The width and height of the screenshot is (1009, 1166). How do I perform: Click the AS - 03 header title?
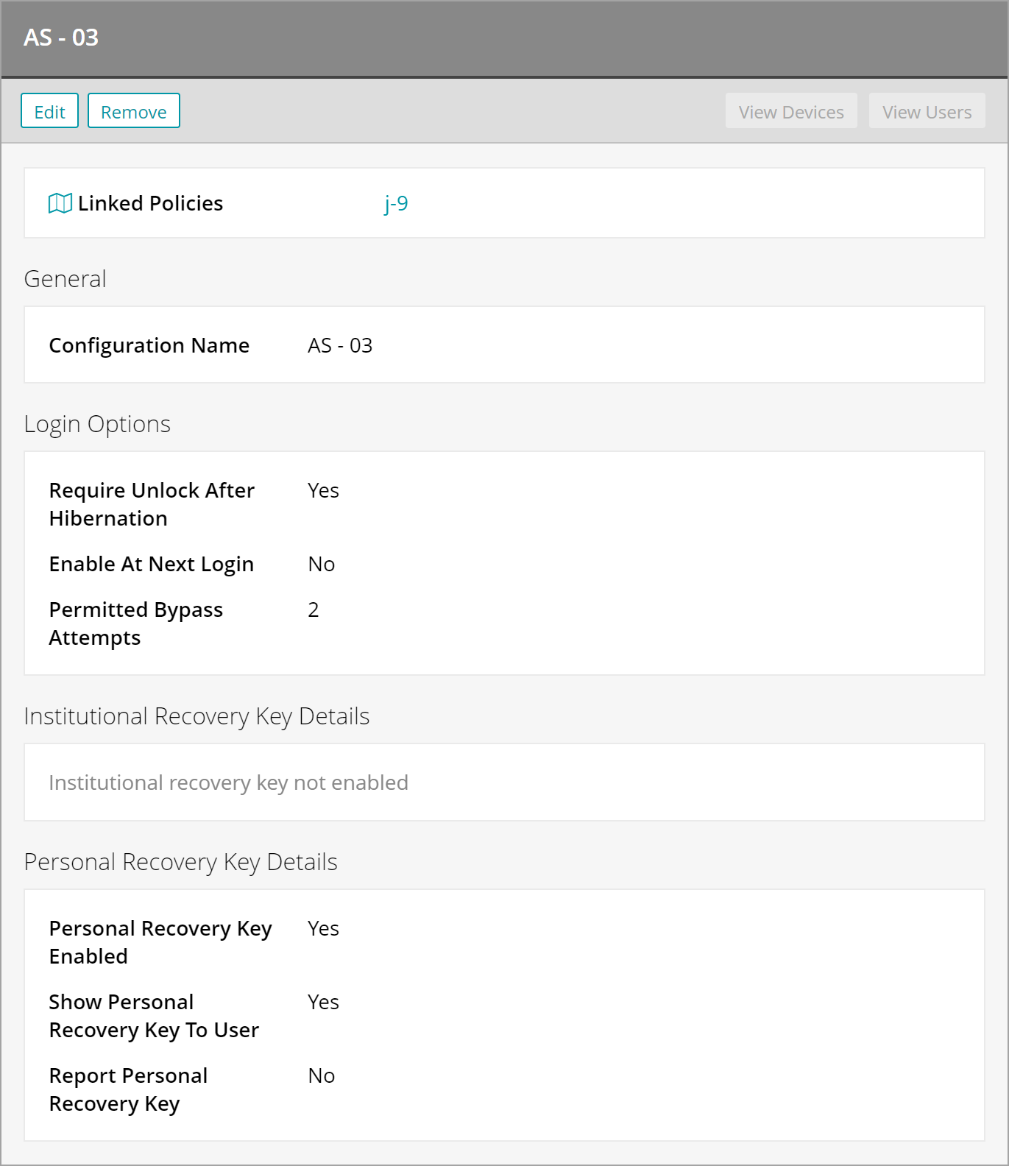tap(61, 38)
